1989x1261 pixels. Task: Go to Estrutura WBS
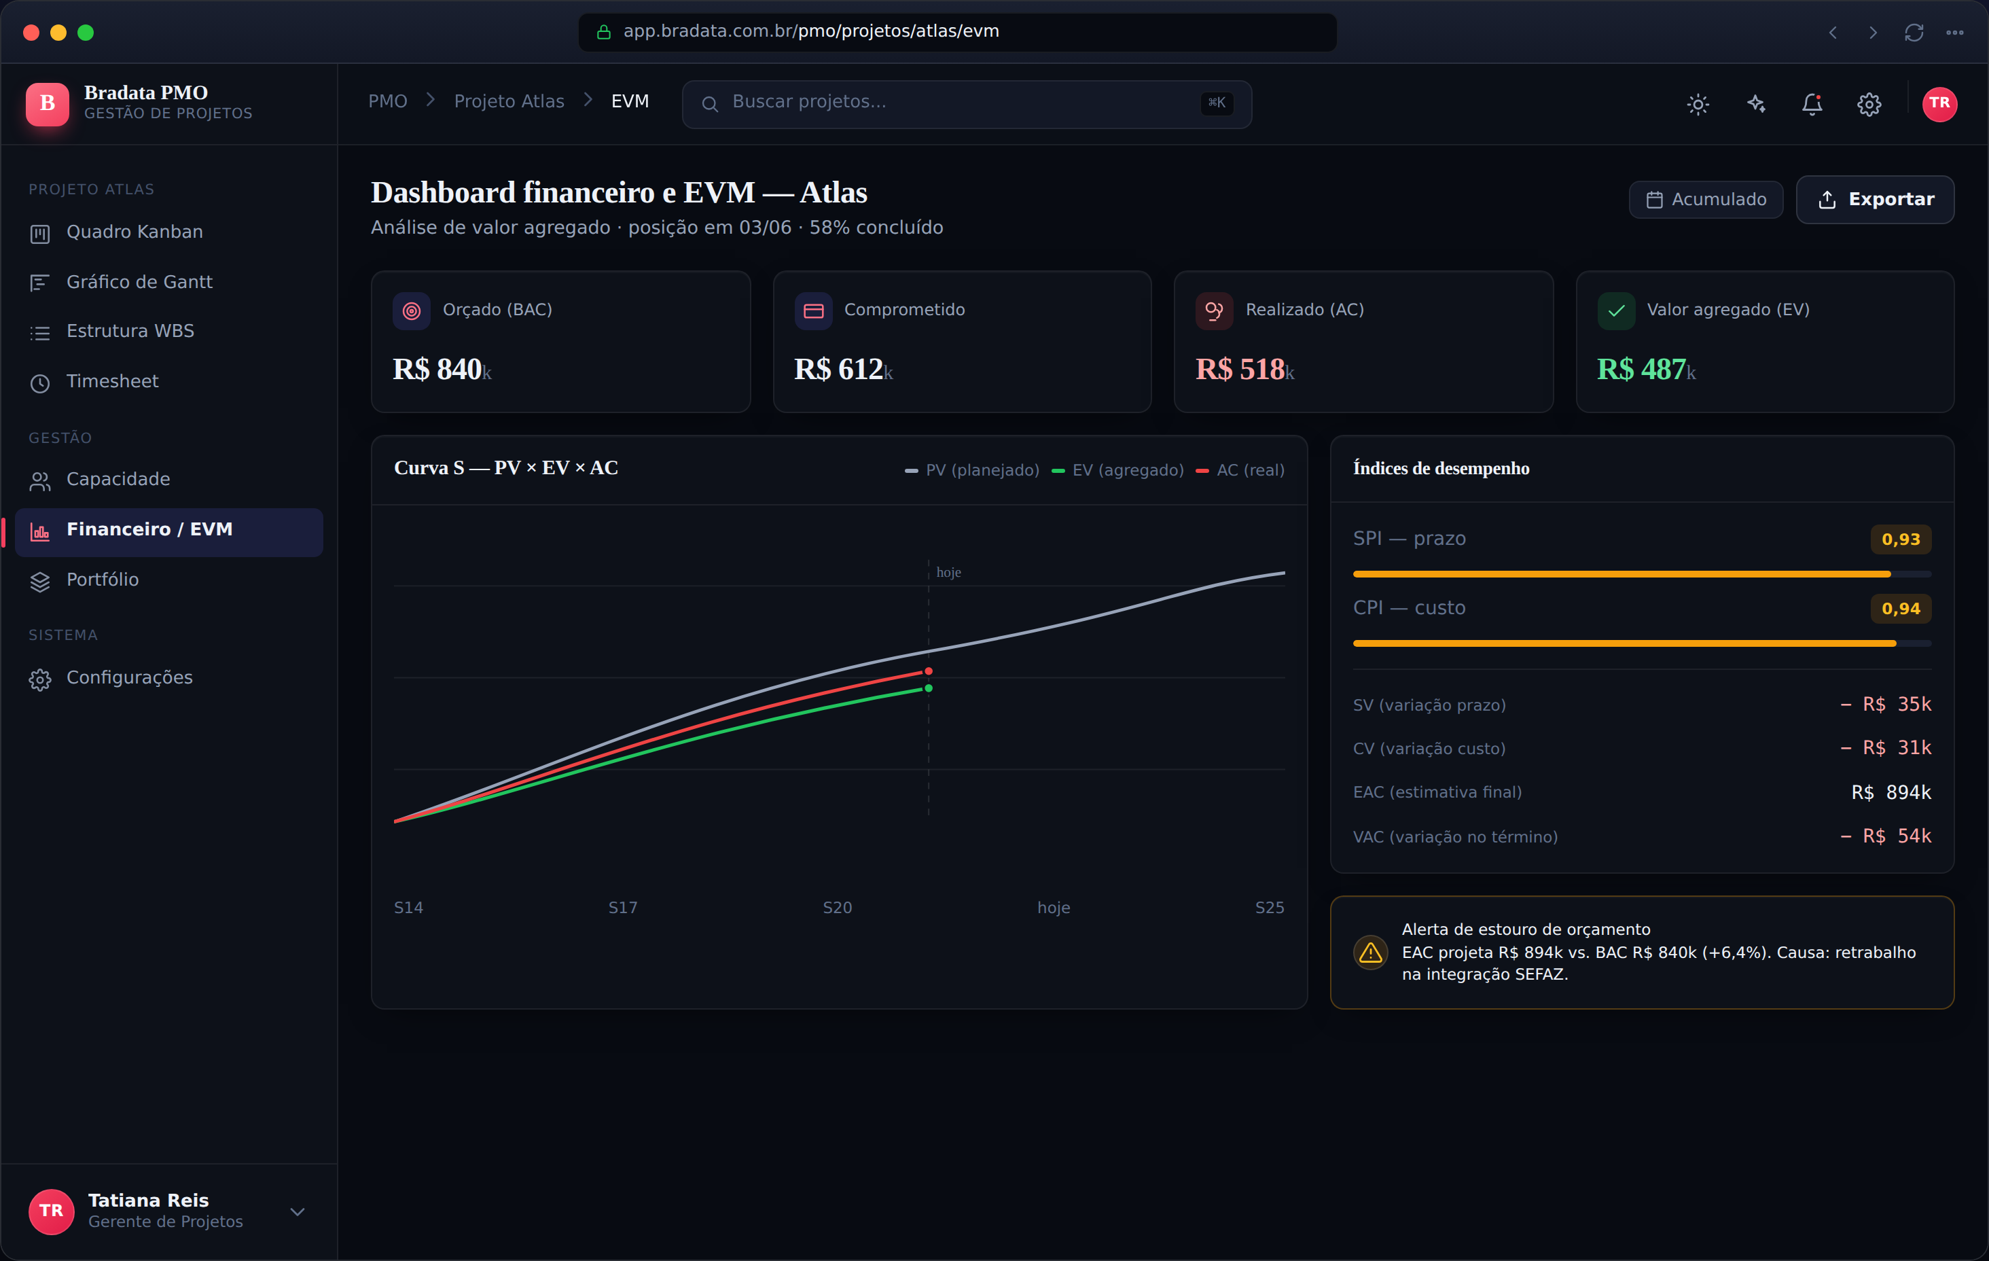click(168, 332)
